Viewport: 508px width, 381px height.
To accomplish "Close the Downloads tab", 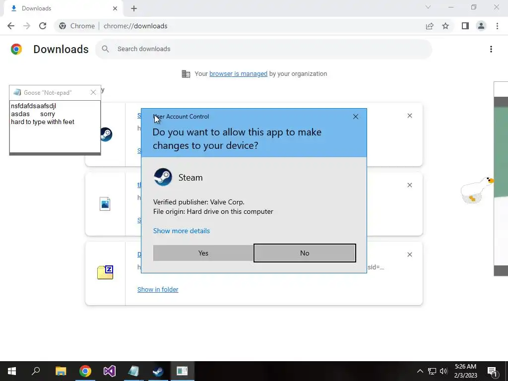I will coord(115,8).
